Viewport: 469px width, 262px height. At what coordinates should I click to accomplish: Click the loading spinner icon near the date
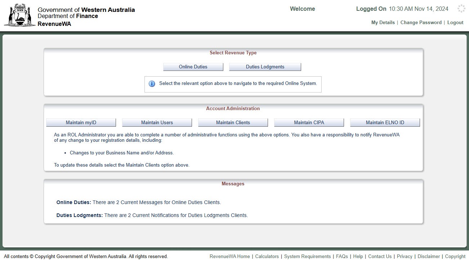pos(461,9)
